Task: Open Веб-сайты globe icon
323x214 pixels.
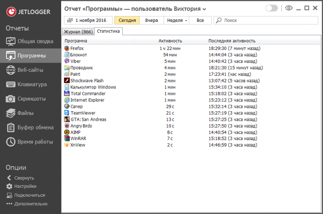Action: [x=10, y=70]
